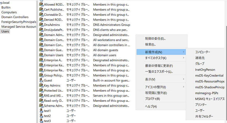The image size is (227, 123).
Task: Click the Domain Con... group icon
Action: (x=41, y=45)
